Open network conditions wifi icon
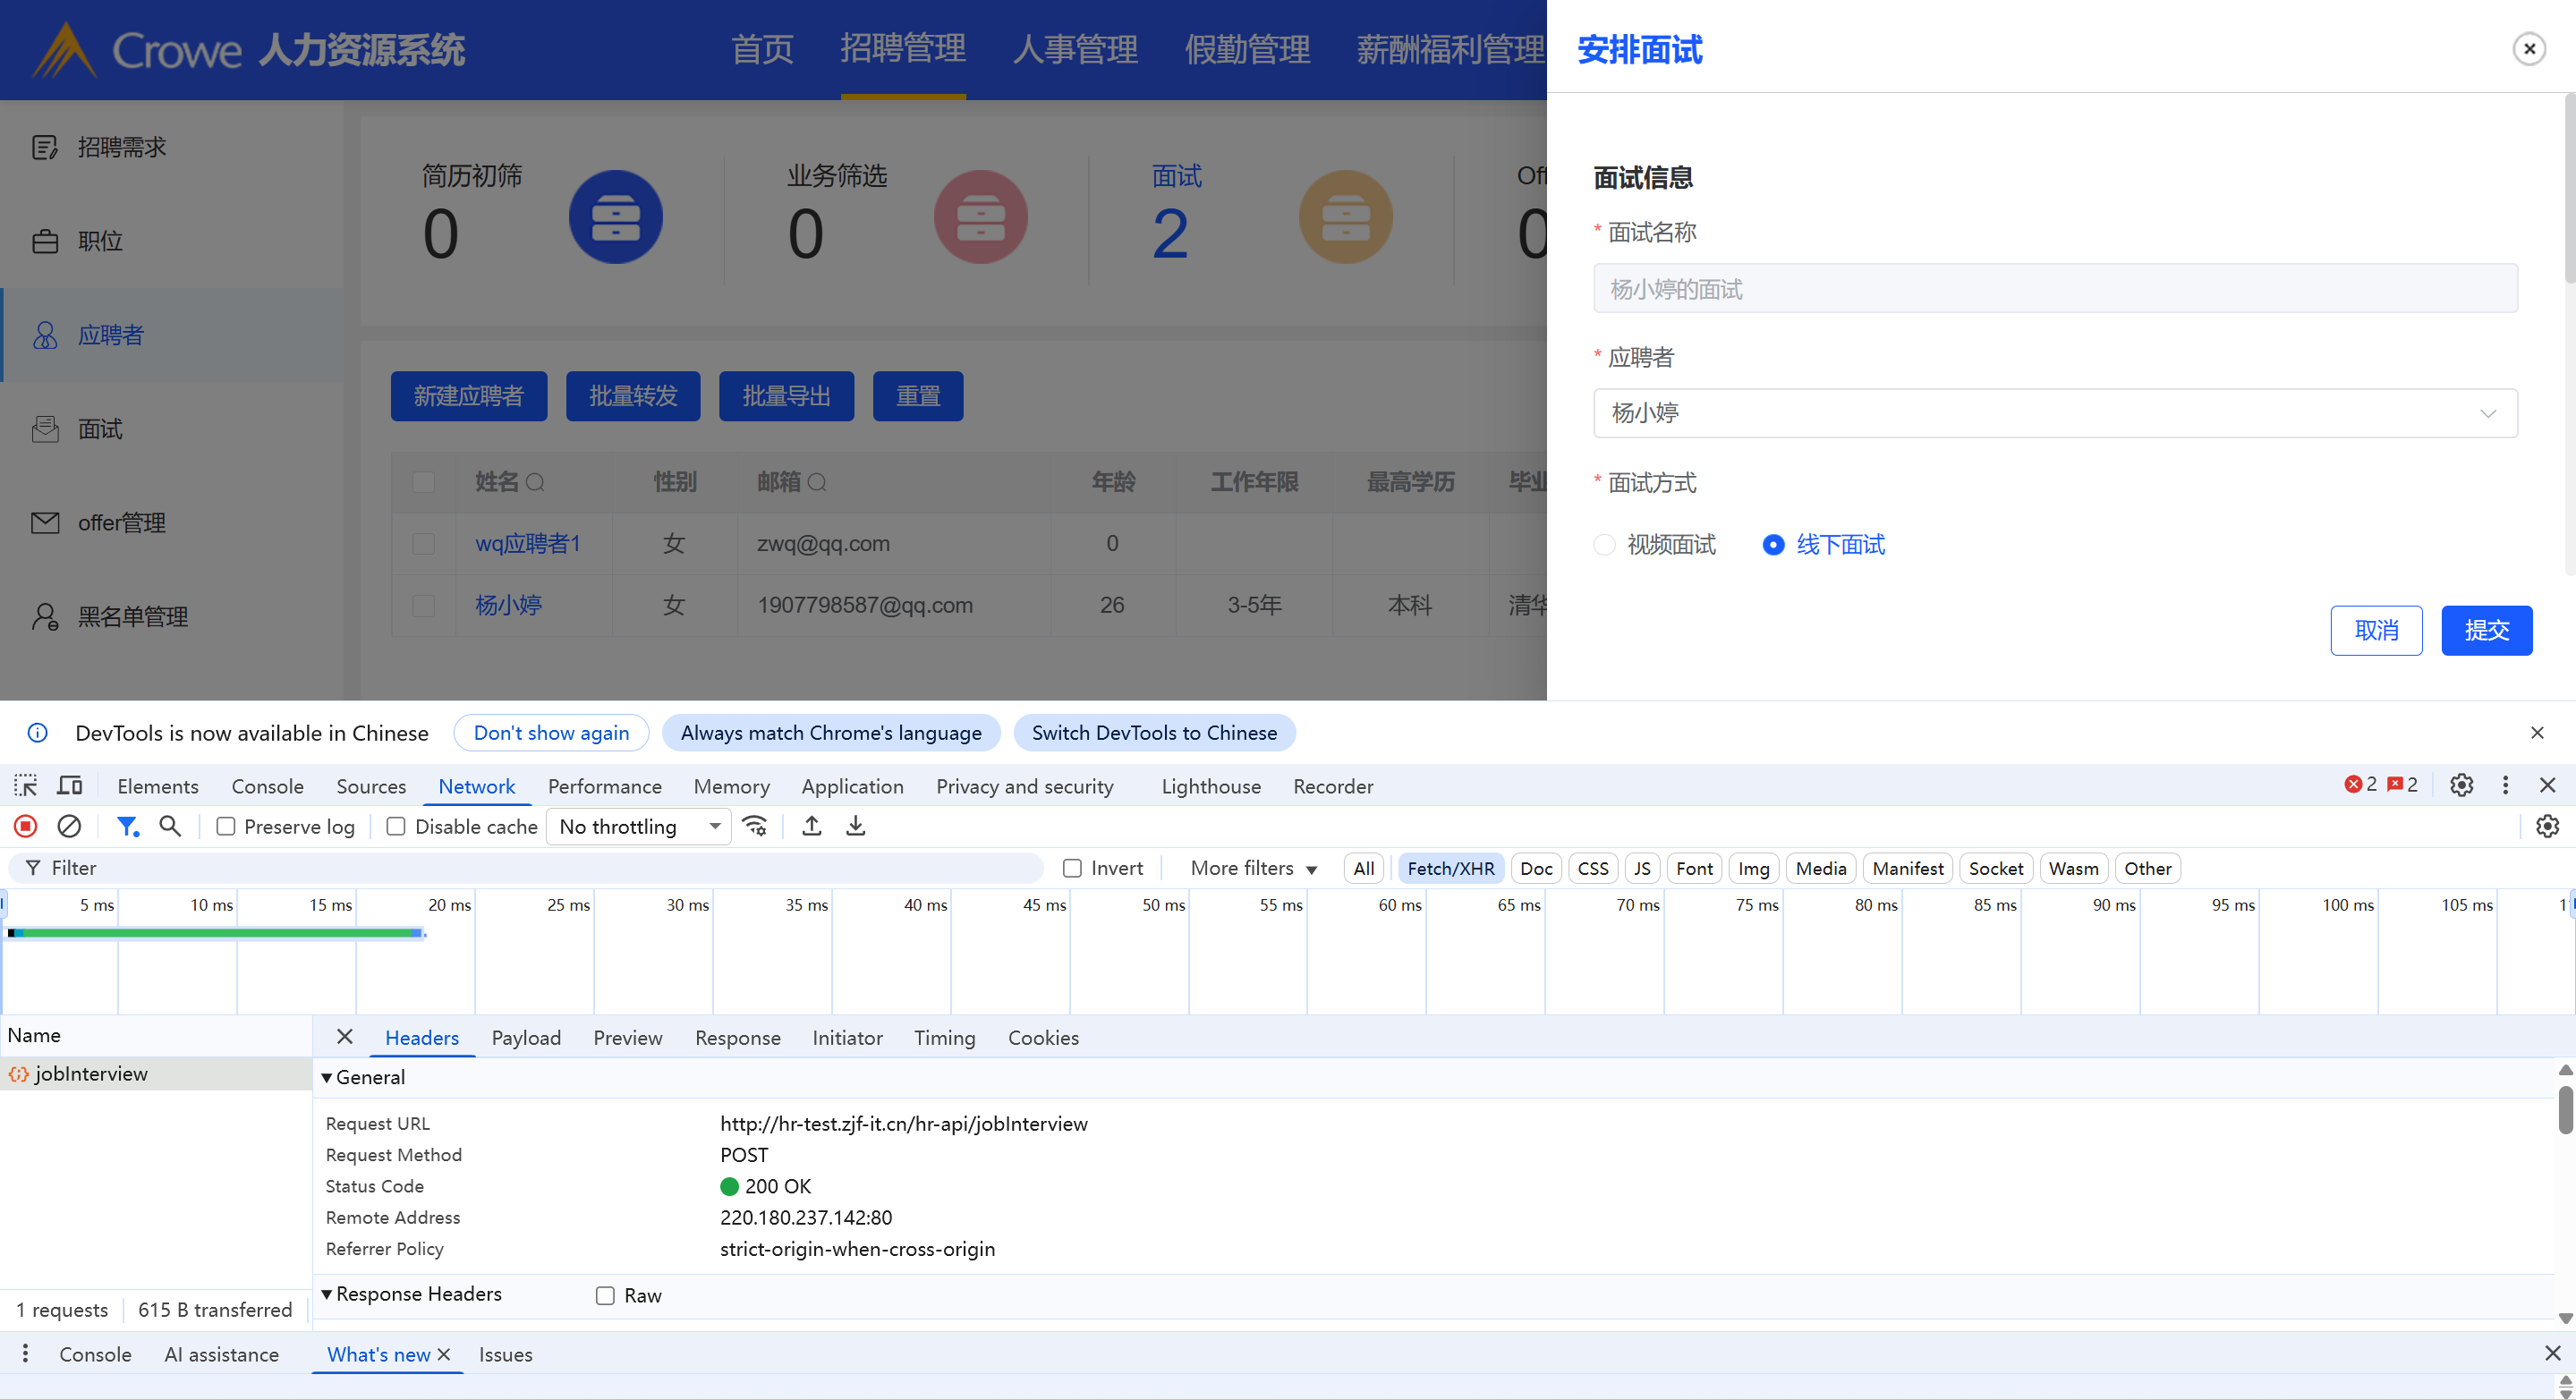The image size is (2576, 1400). coord(755,826)
